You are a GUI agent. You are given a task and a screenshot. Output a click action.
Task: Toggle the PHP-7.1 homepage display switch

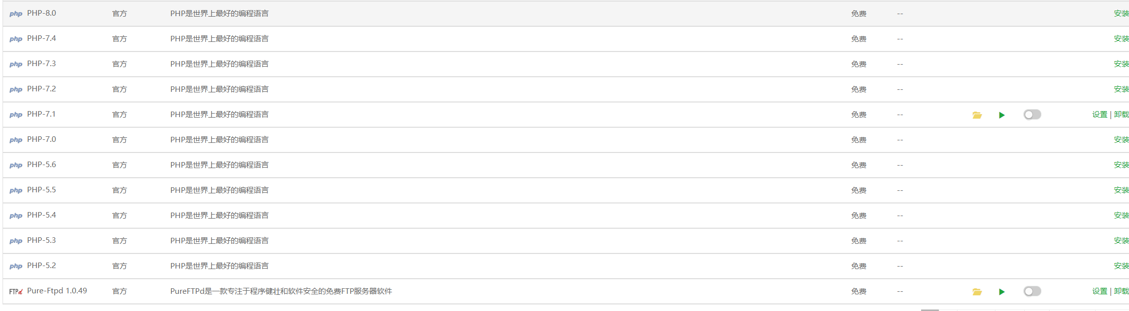point(1032,115)
